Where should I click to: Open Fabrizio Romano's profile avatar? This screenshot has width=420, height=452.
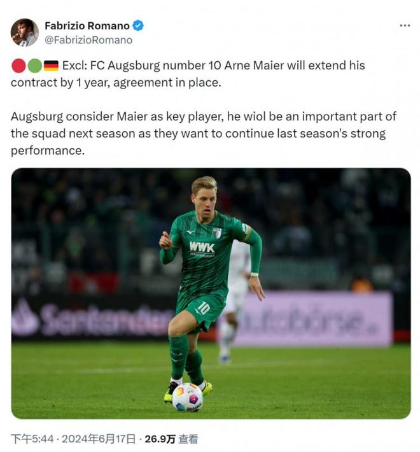tap(24, 32)
